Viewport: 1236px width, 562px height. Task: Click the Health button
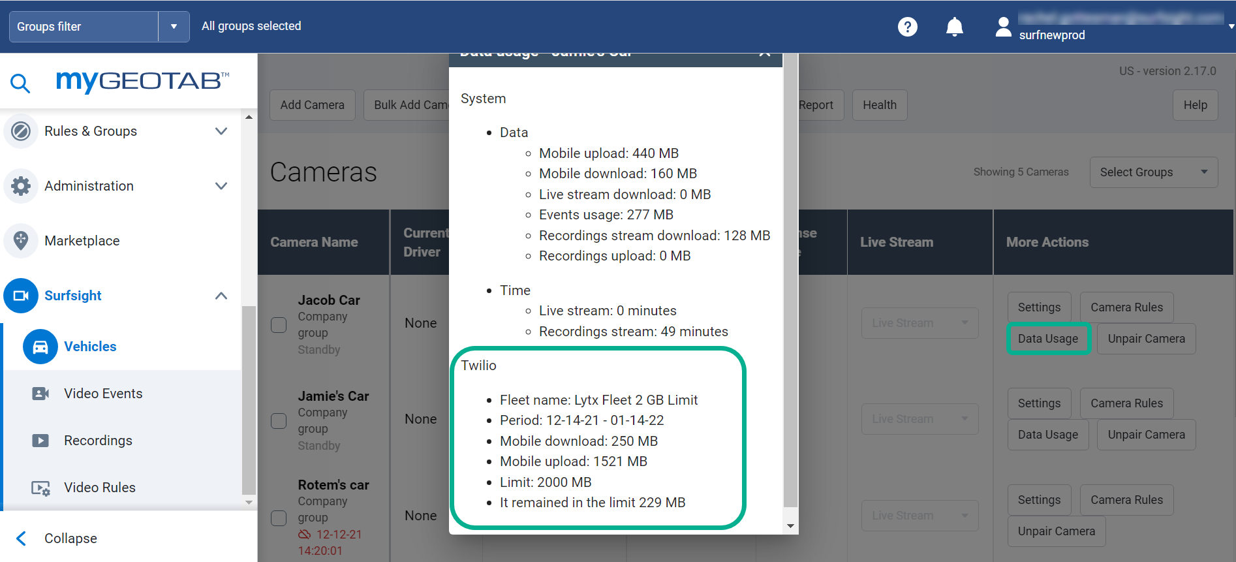click(880, 105)
